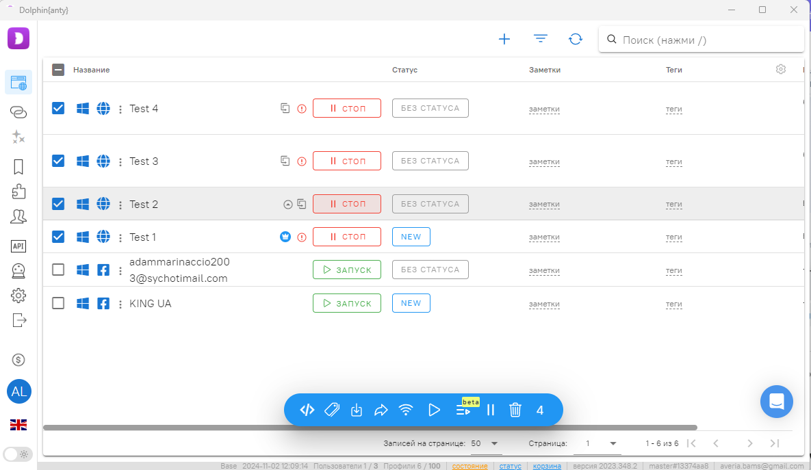Screen dimensions: 811x470
Task: Open the bookmarks section in sidebar
Action: [x=18, y=167]
